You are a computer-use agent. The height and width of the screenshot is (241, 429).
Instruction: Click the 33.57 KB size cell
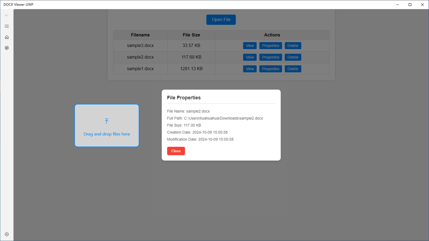click(191, 46)
